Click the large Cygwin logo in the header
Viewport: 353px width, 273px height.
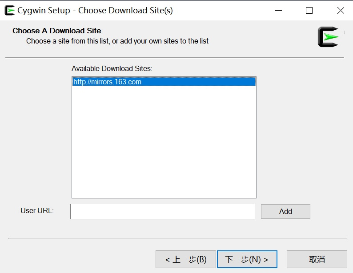click(328, 37)
